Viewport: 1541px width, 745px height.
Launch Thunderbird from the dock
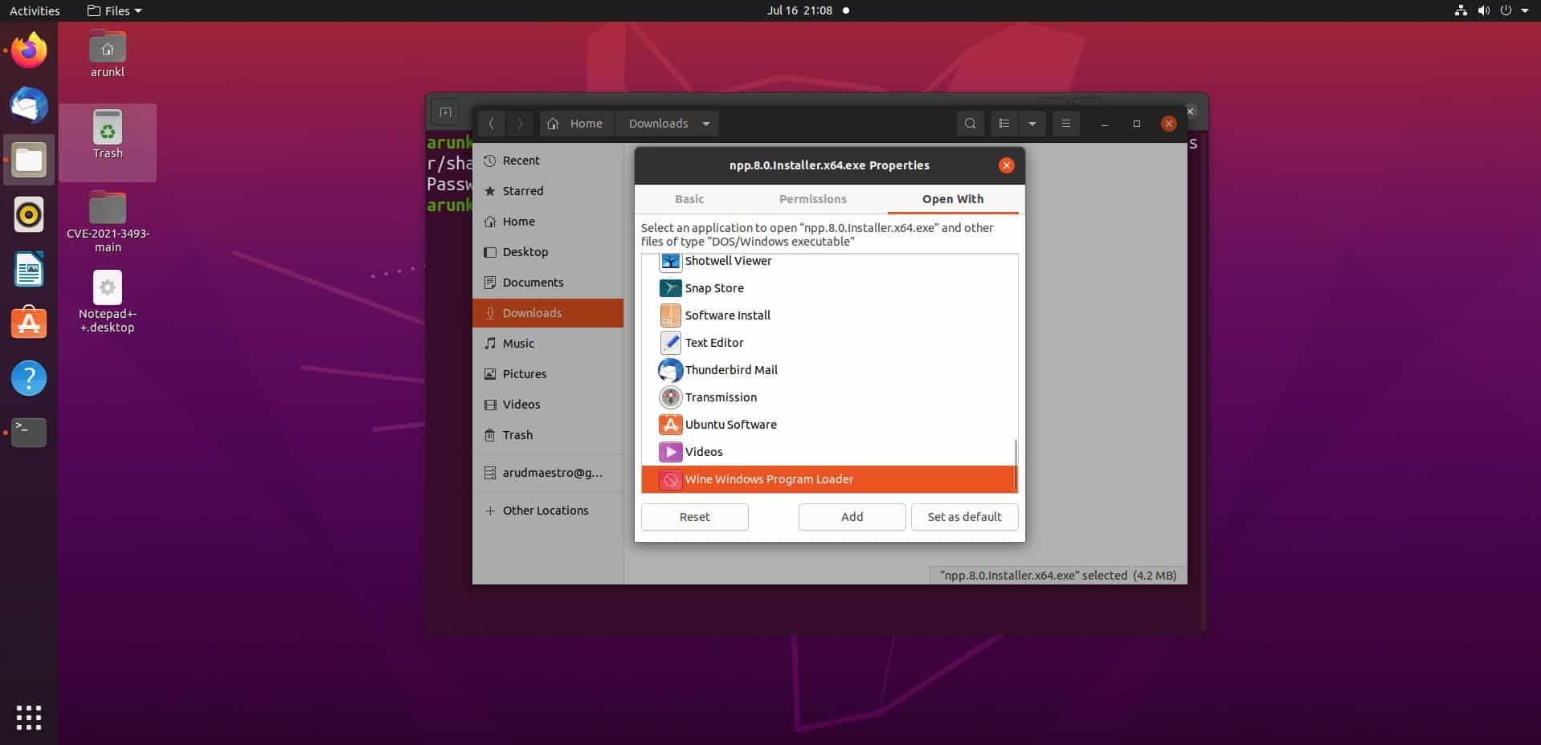(x=29, y=105)
